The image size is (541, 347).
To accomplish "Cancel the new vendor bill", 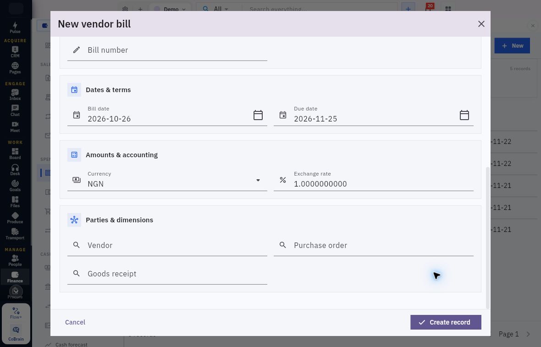I will click(75, 322).
